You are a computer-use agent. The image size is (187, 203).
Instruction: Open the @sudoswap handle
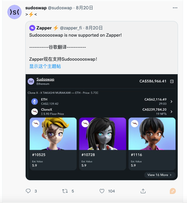[x=60, y=8]
